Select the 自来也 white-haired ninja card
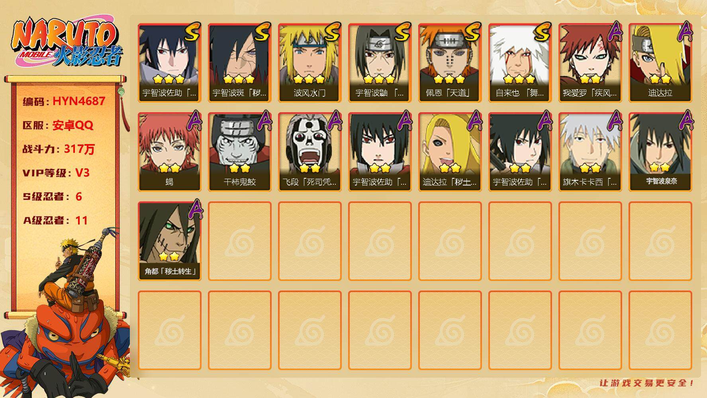The height and width of the screenshot is (398, 707). pyautogui.click(x=520, y=63)
